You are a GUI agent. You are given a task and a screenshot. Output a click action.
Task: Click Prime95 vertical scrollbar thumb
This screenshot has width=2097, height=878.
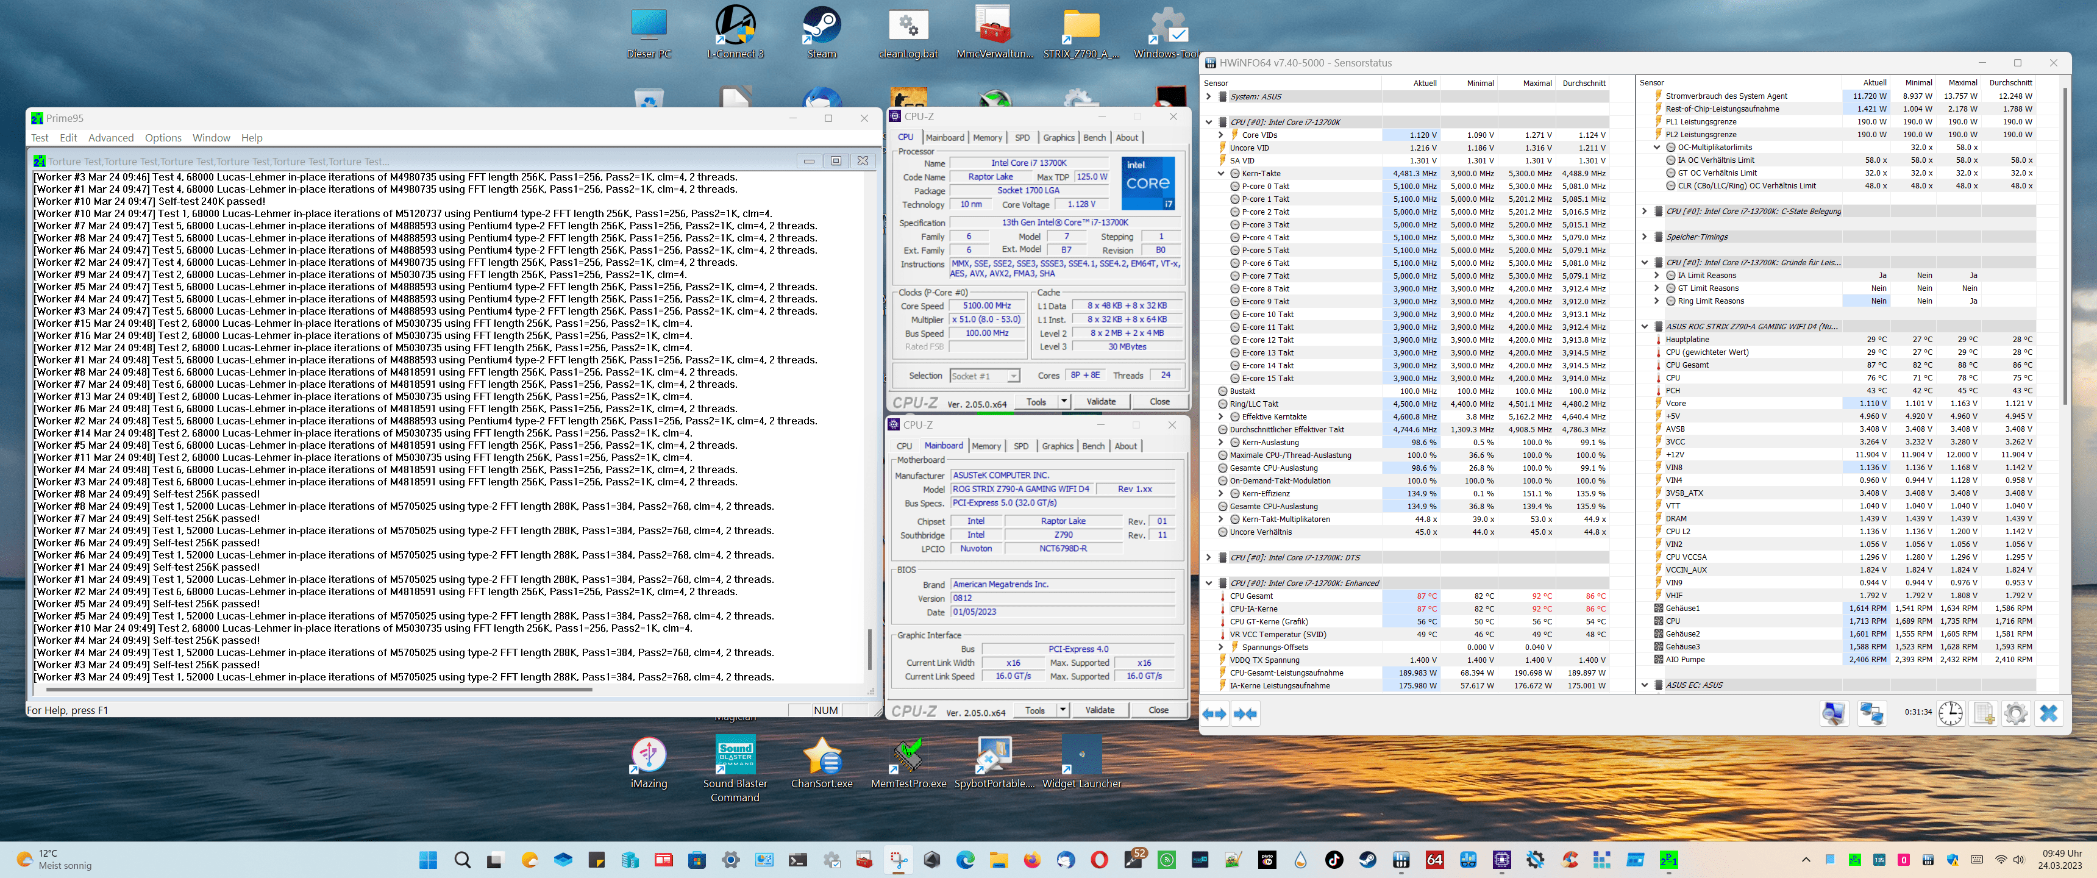[x=869, y=649]
